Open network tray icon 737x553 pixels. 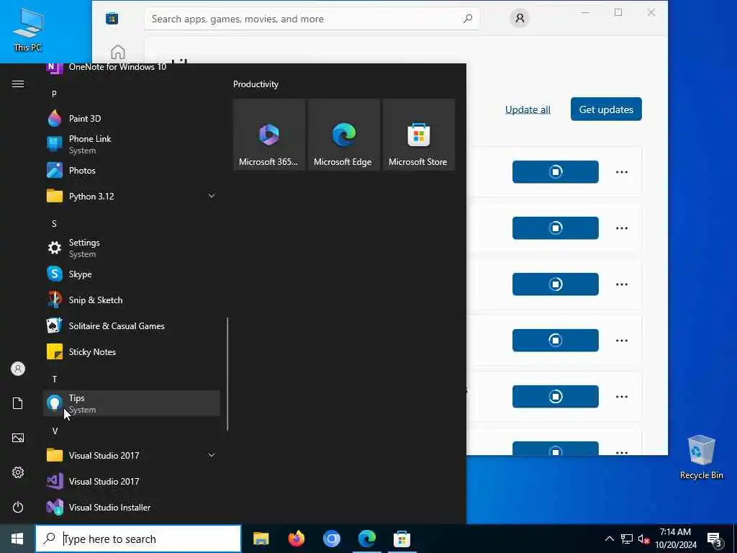coord(627,539)
